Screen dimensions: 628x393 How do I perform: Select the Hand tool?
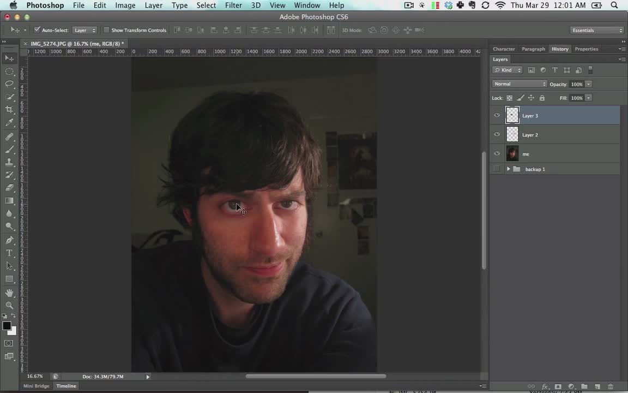tap(9, 293)
